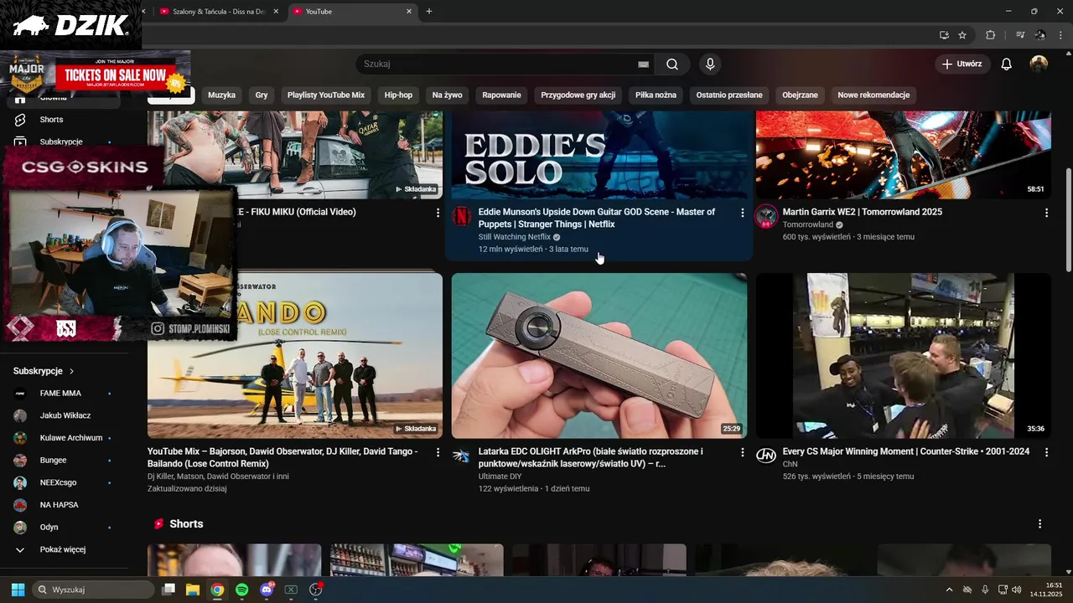Image resolution: width=1073 pixels, height=603 pixels.
Task: Select the Piłka nożna filter chip
Action: [x=656, y=95]
